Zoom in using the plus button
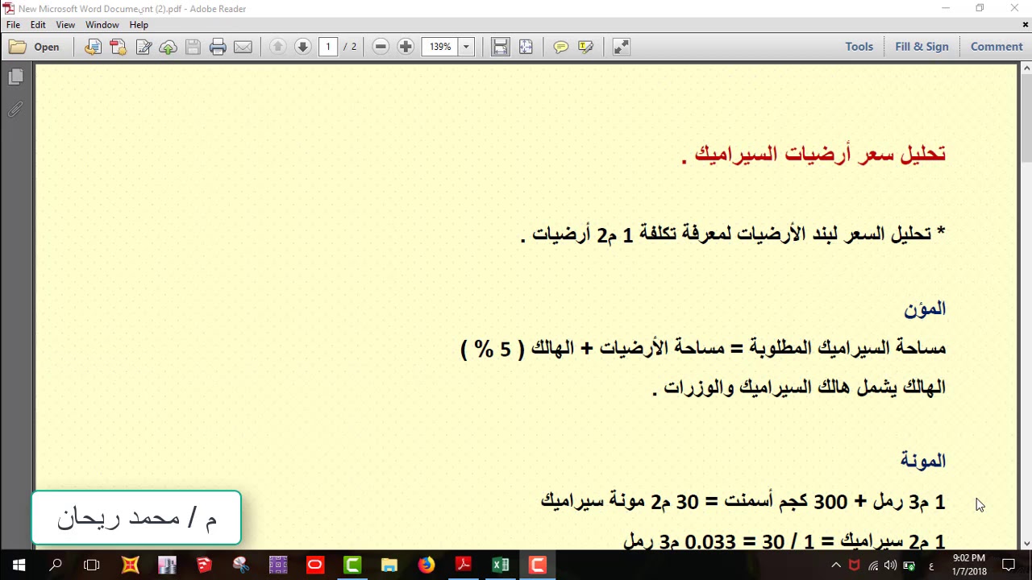This screenshot has height=580, width=1032. pos(406,47)
